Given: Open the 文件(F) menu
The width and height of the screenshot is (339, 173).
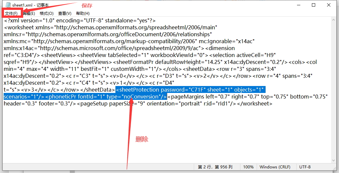Looking at the screenshot, I should (11, 14).
